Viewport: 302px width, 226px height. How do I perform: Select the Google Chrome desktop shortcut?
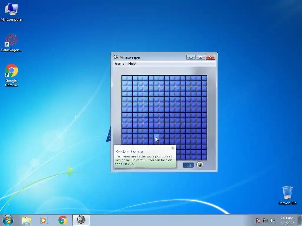pyautogui.click(x=12, y=75)
